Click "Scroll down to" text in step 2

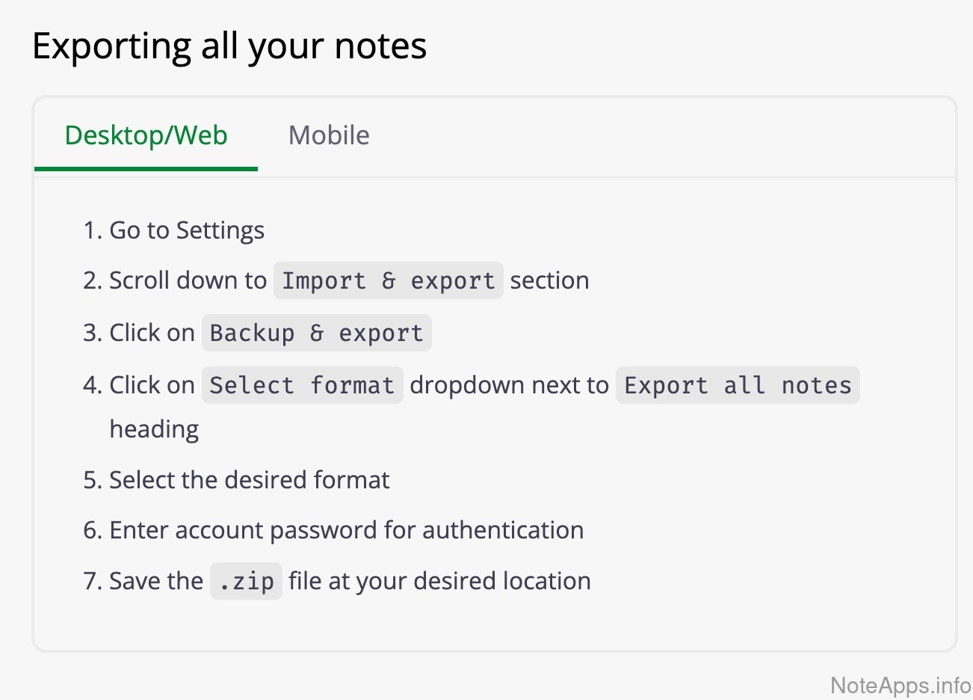tap(188, 280)
